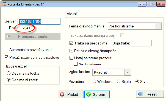Tick the Na dnu ekrana checkbox
166x101 pixels.
[76, 64]
